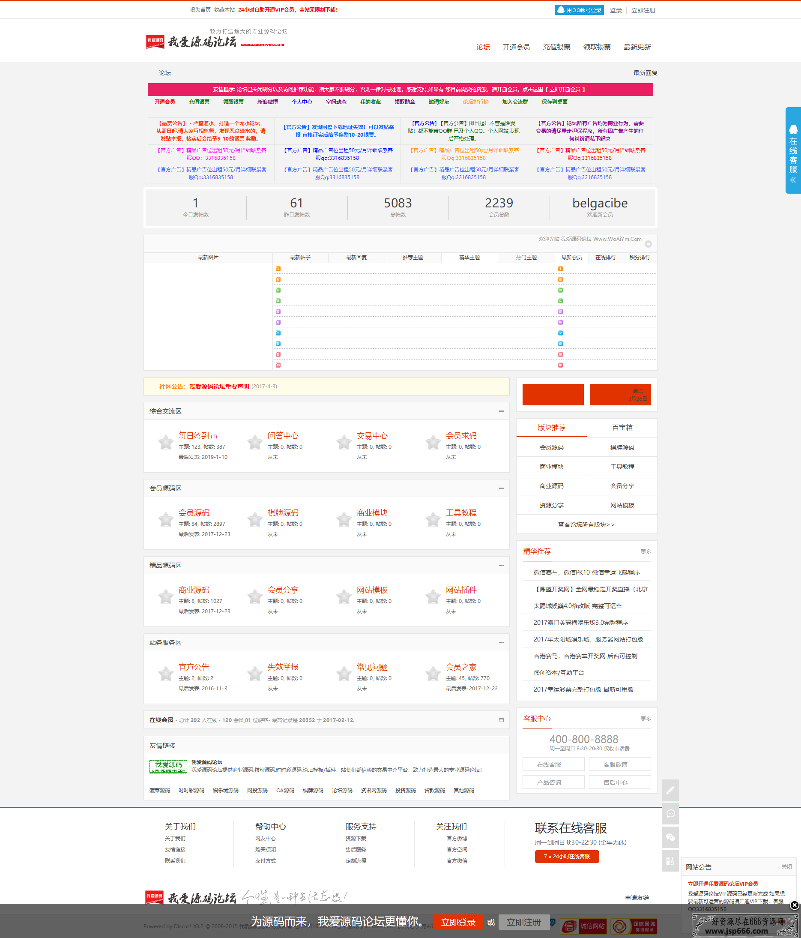Image resolution: width=801 pixels, height=938 pixels.
Task: Click the QQ bell icon on 在线客服 tab
Action: [793, 129]
